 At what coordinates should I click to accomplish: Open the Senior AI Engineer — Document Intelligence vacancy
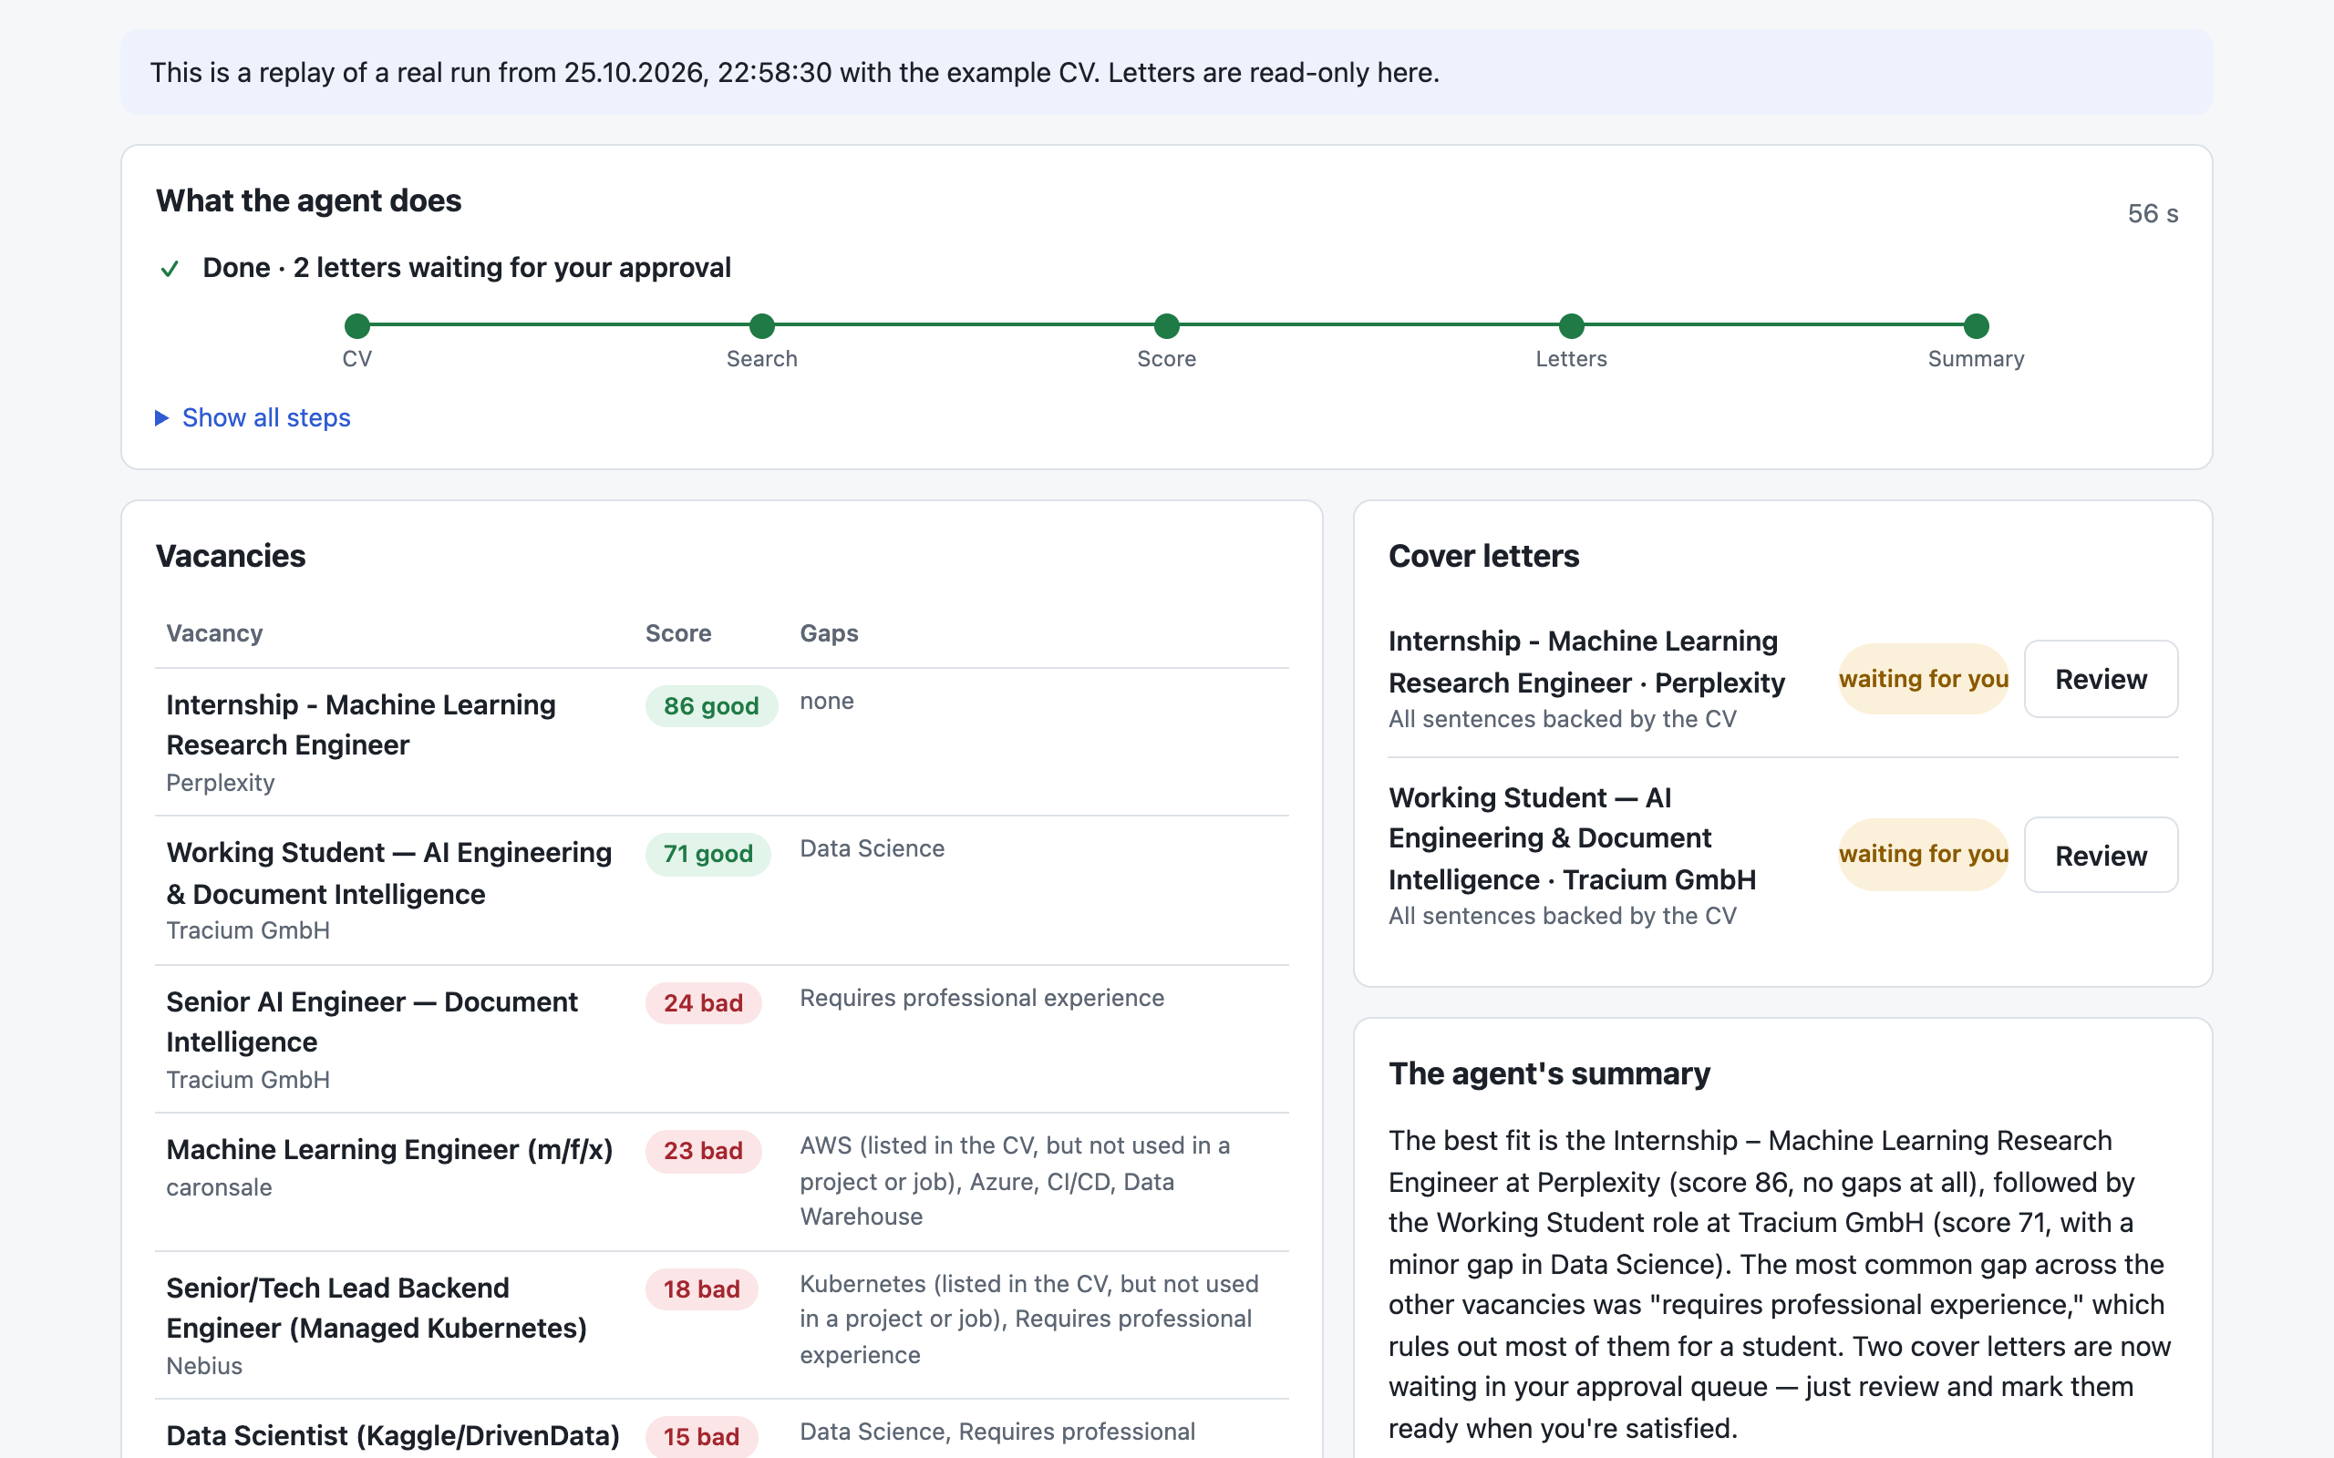[371, 1022]
